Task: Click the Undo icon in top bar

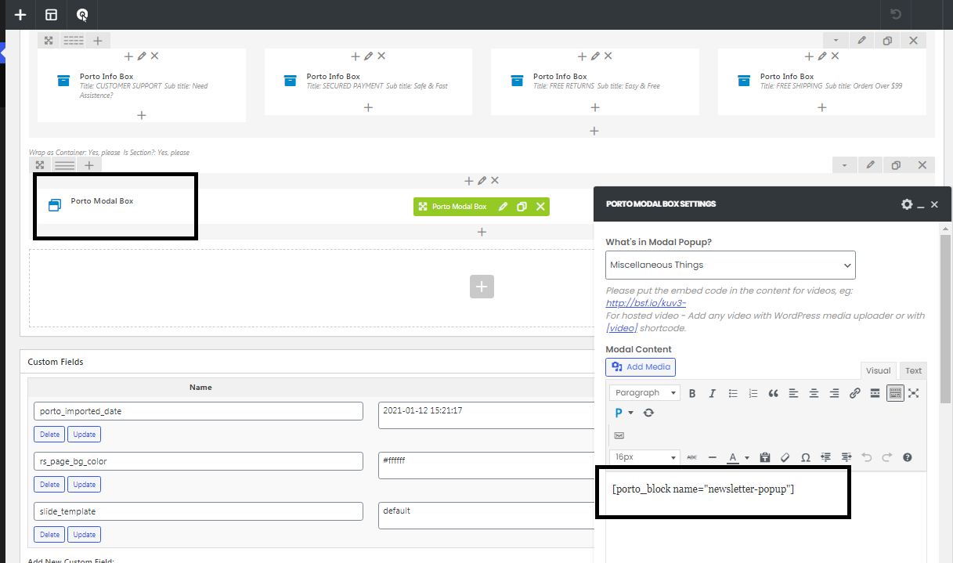Action: click(x=897, y=14)
